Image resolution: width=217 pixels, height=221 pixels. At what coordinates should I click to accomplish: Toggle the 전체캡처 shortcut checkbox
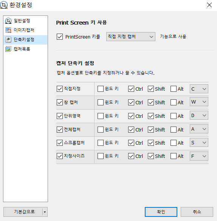(60, 130)
